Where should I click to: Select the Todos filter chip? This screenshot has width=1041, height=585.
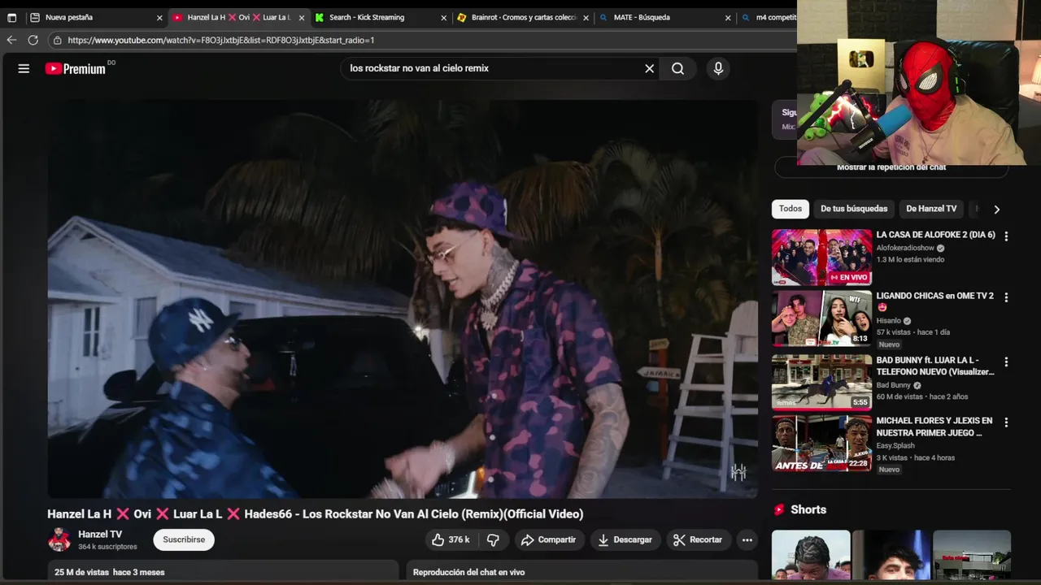[x=791, y=209]
